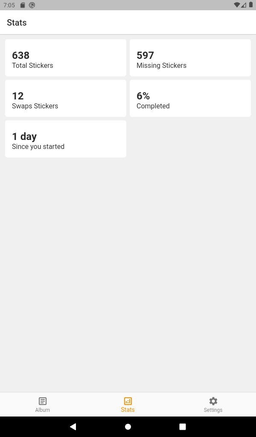Tap the Android back arrow
Image resolution: width=256 pixels, height=437 pixels.
point(73,426)
